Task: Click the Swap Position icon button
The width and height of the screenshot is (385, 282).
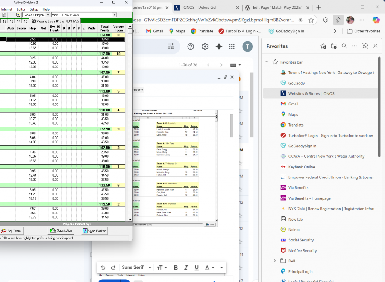Action: tap(94, 231)
